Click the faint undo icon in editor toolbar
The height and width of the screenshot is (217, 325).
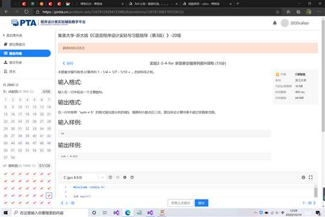118,177
